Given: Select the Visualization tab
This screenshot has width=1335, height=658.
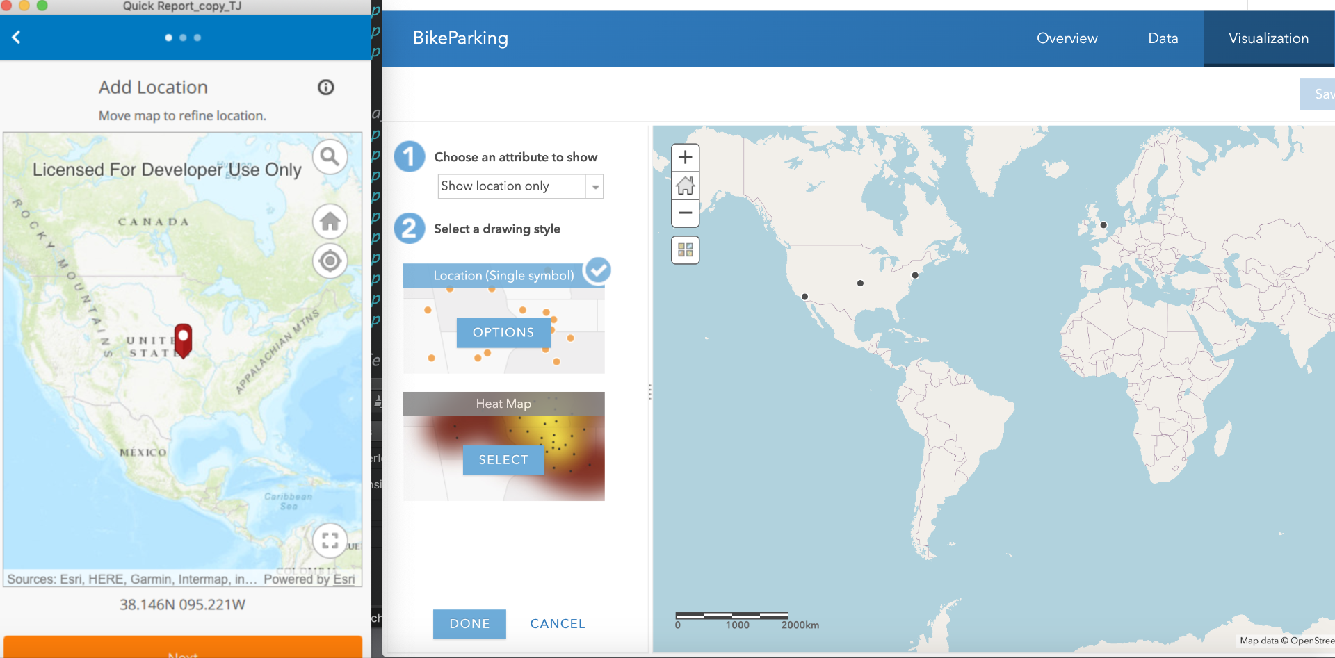Looking at the screenshot, I should coord(1268,38).
